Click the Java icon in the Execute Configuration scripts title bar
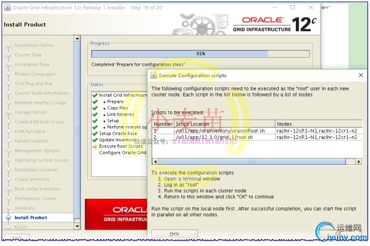 click(154, 75)
